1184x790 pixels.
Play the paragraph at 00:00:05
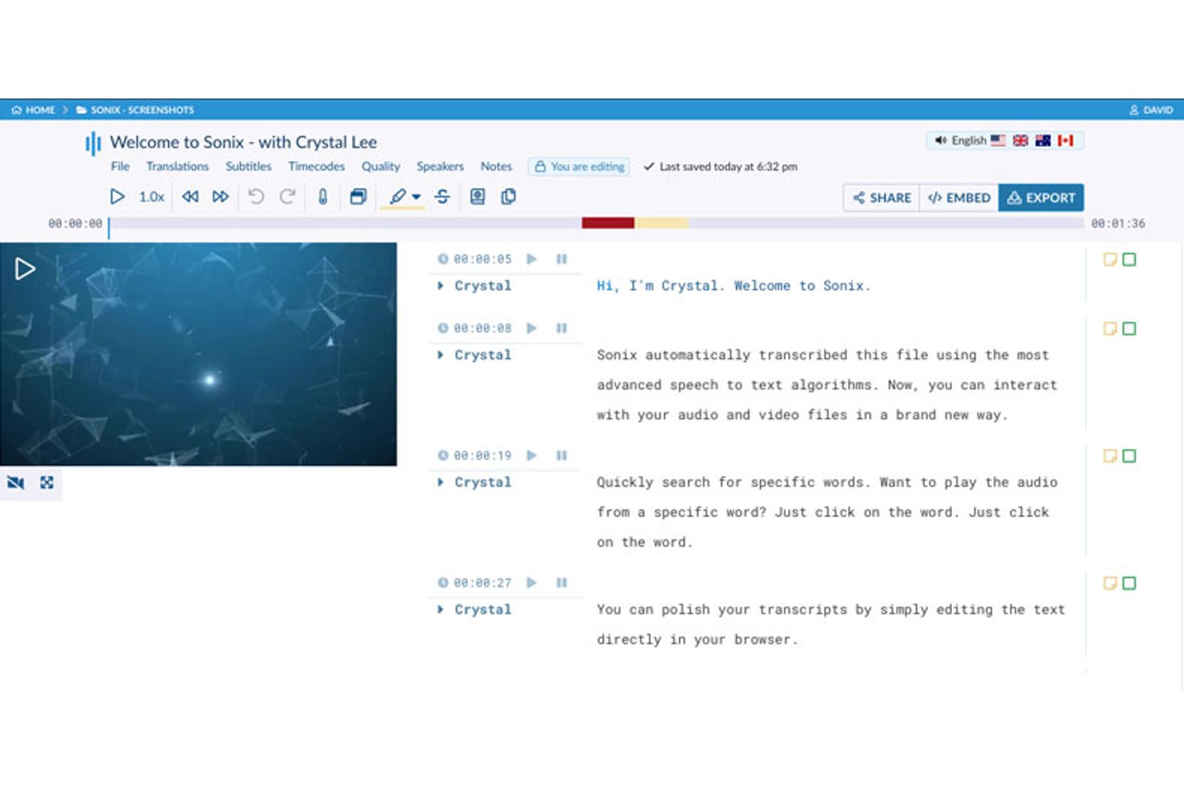[531, 259]
